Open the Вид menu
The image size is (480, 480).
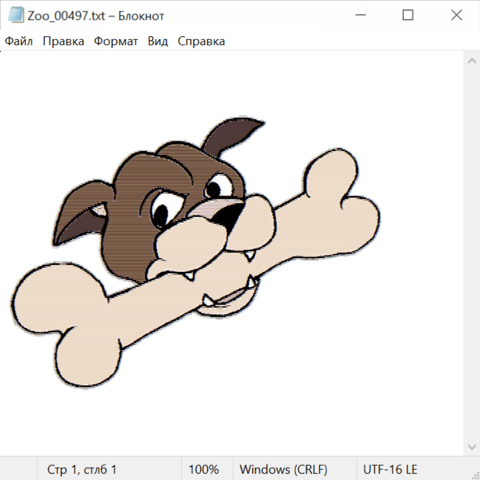coord(158,42)
